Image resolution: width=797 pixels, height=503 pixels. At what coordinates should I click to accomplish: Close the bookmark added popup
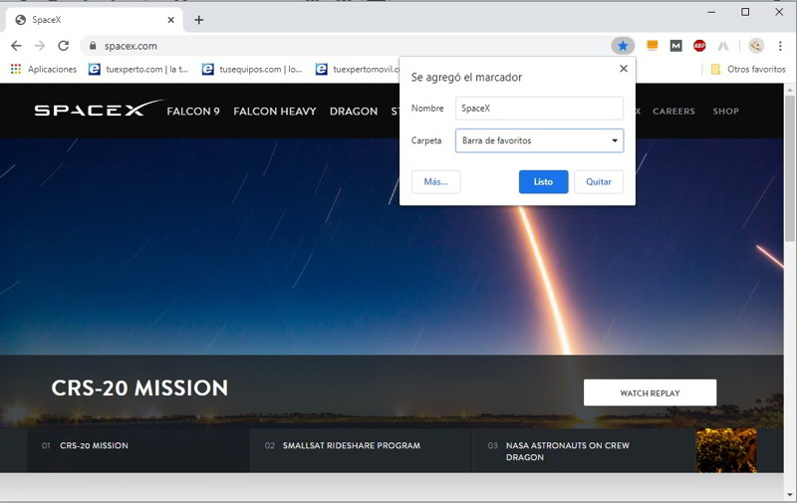click(x=624, y=69)
